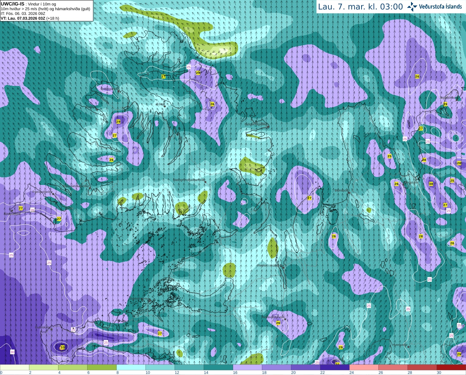Click the 12–14 m/s teal legend swatch
466x375 pixels.
coord(189,367)
